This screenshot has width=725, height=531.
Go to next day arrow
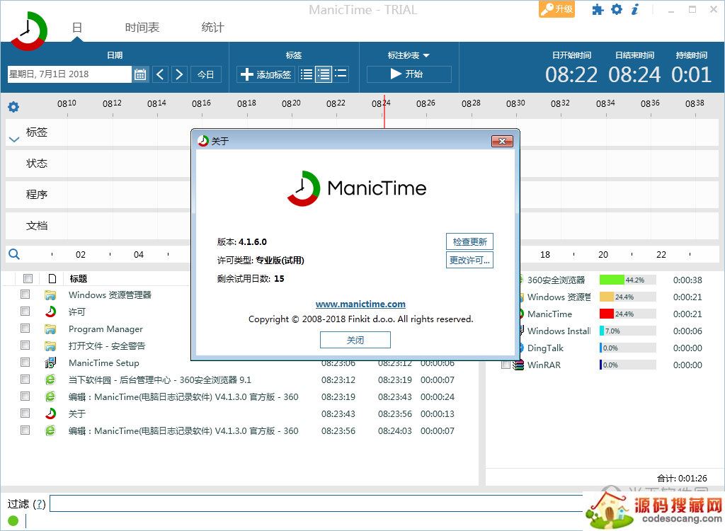click(x=179, y=74)
